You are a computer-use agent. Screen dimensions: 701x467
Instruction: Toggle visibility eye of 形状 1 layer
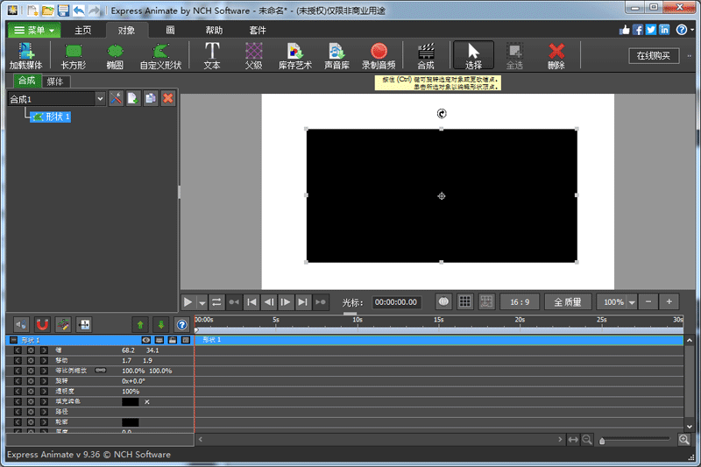pyautogui.click(x=145, y=340)
